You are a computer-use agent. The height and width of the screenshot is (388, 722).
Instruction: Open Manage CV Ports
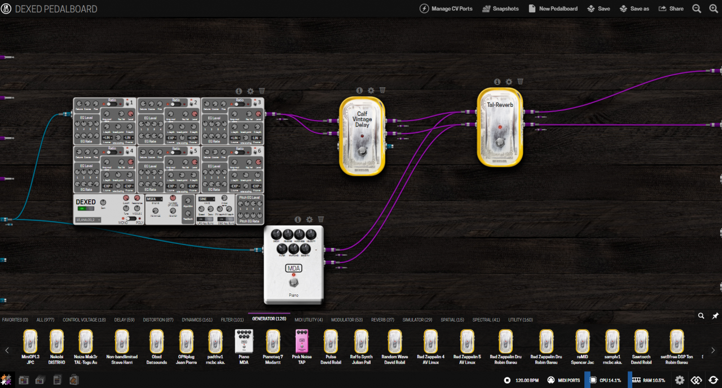446,8
